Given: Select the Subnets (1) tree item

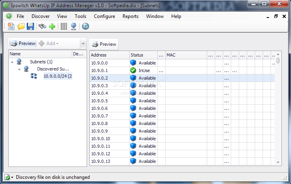Looking at the screenshot, I should (x=41, y=62).
